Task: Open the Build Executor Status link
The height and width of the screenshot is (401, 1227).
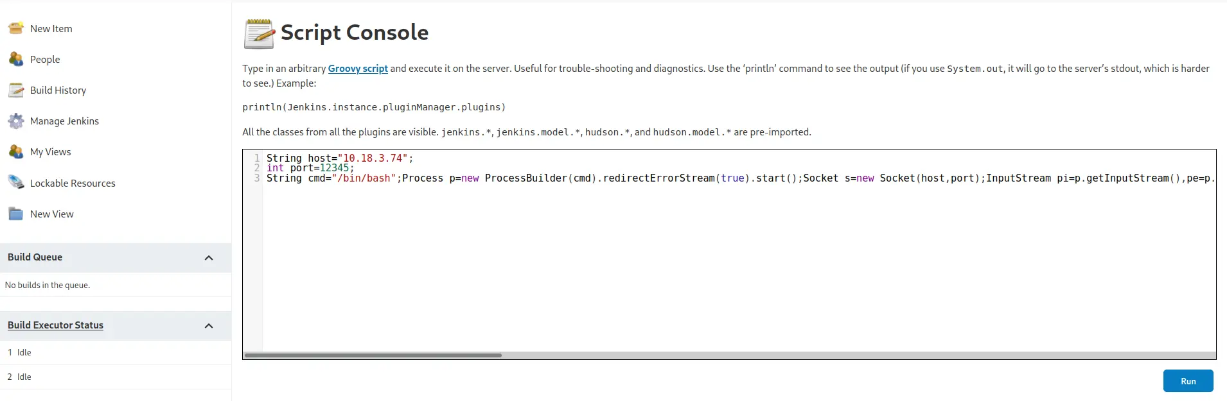Action: pyautogui.click(x=55, y=325)
